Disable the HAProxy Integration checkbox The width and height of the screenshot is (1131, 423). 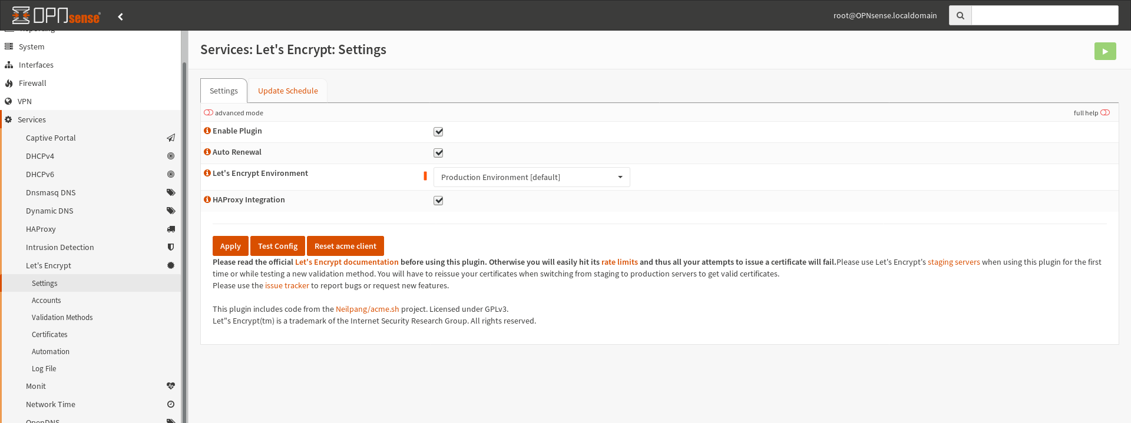[x=438, y=201]
